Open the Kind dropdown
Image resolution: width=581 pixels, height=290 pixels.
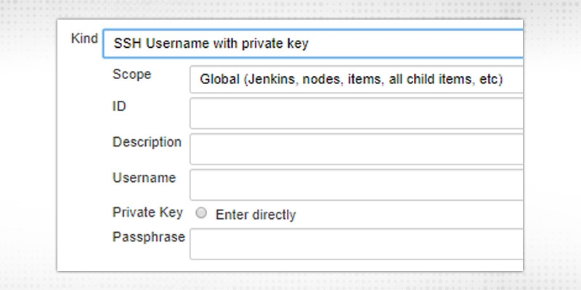coord(312,43)
